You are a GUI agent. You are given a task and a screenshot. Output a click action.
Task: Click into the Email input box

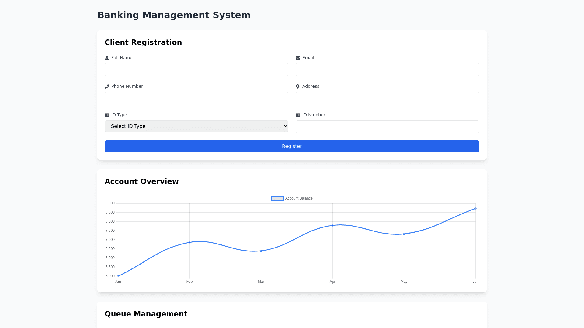387,70
